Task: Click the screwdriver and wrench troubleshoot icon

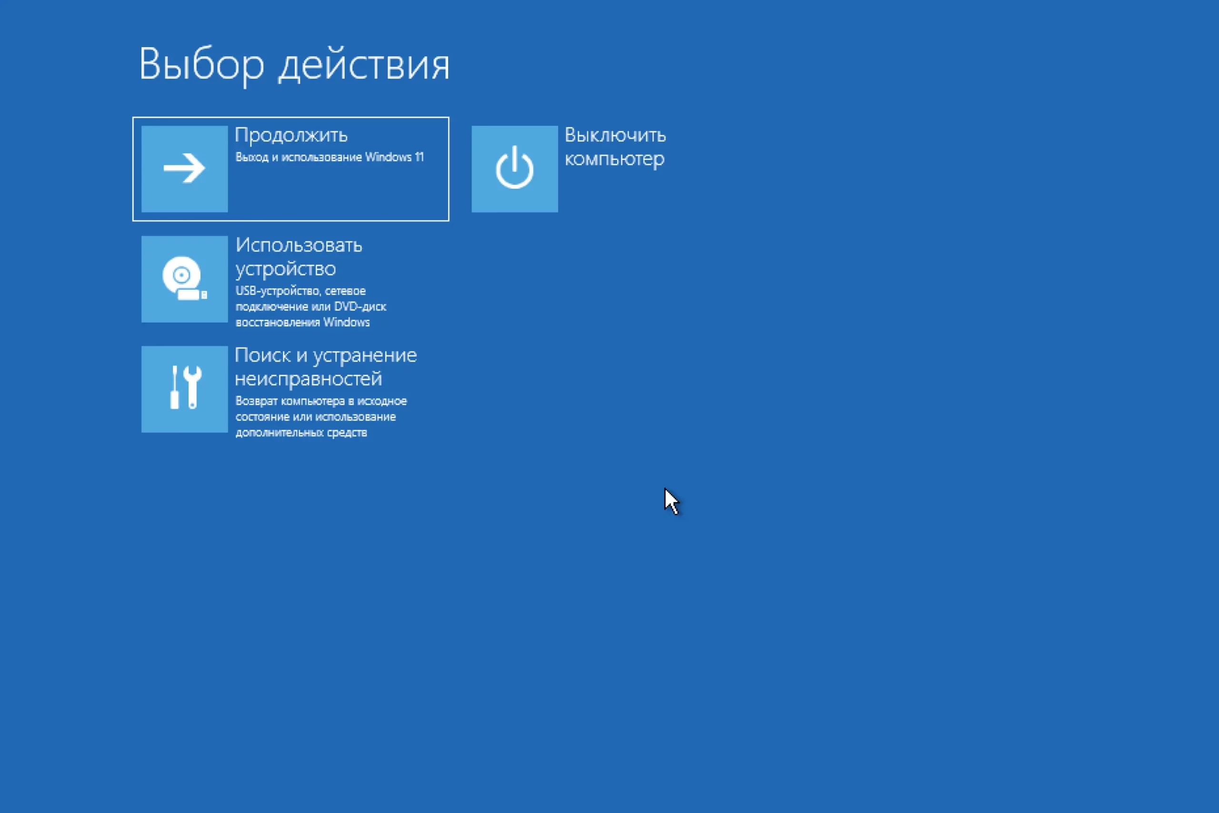Action: coord(184,389)
